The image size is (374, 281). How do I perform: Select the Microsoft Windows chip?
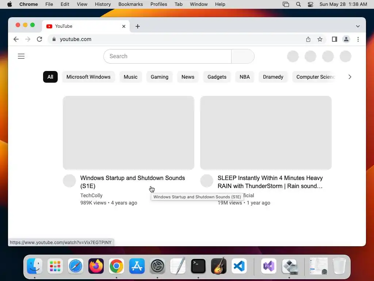pos(88,77)
